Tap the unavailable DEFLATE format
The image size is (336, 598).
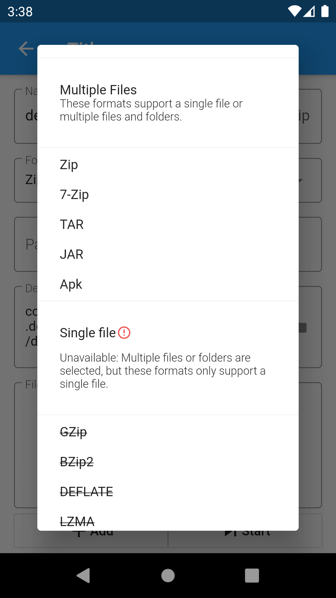coord(86,491)
